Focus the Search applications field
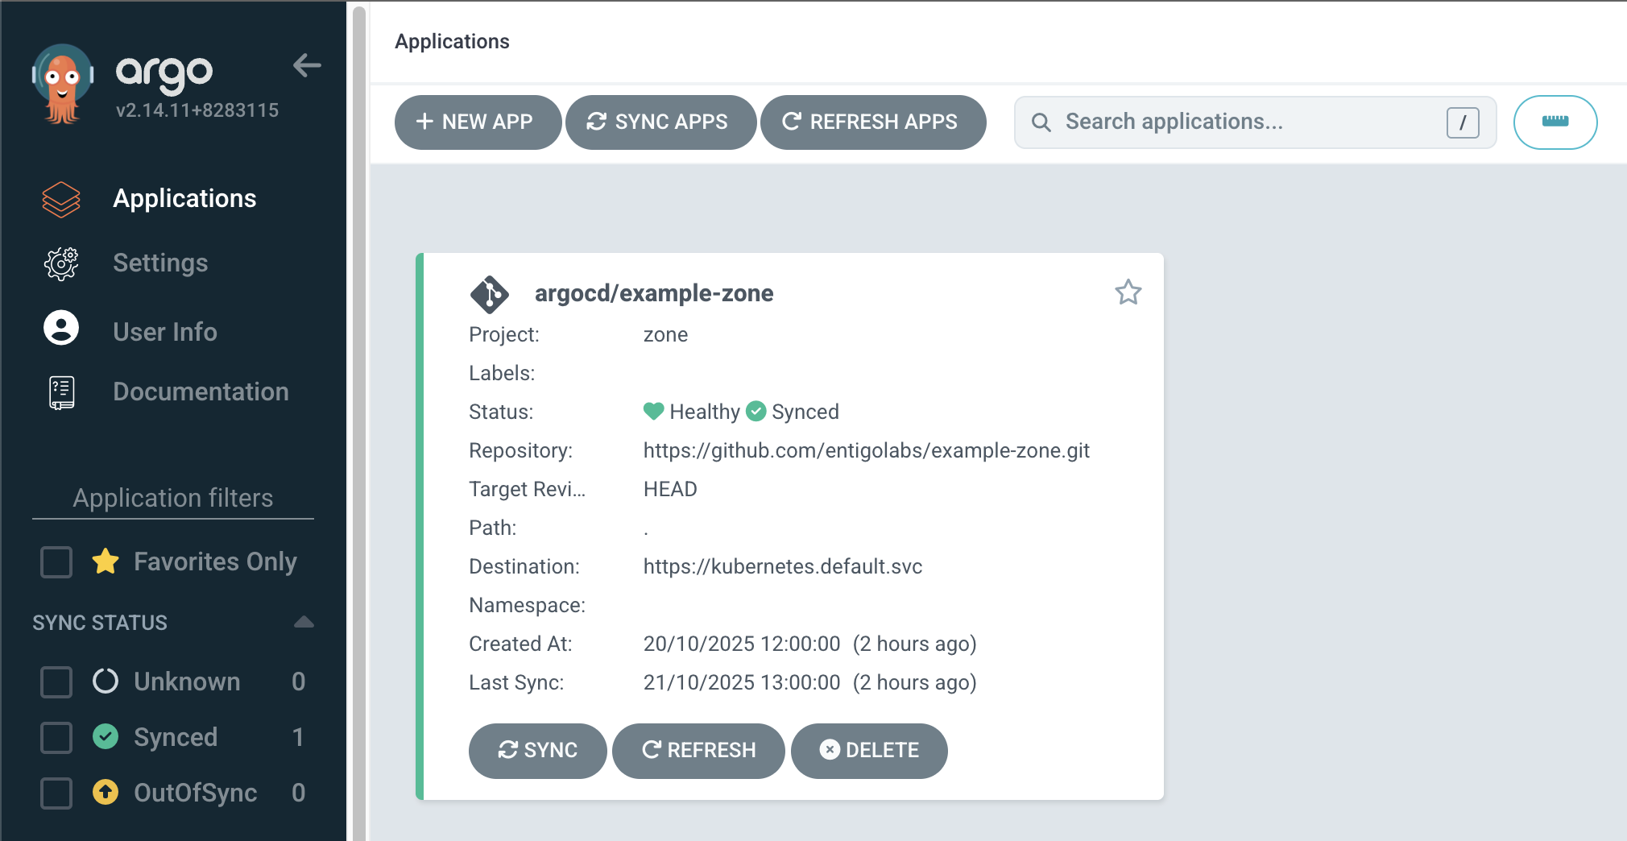Viewport: 1627px width, 841px height. 1248,122
